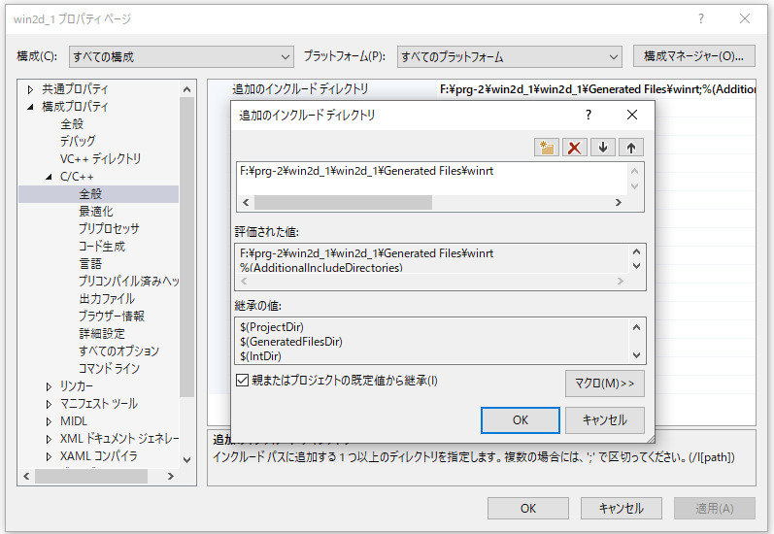The image size is (774, 534).
Task: Select 詳細設定 tree item
Action: pyautogui.click(x=102, y=334)
